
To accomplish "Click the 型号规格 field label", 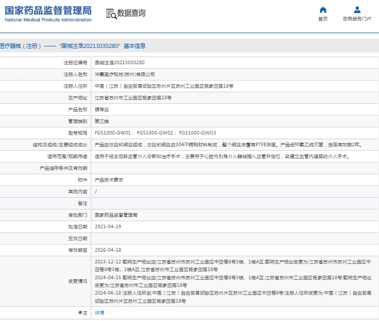I will [x=78, y=133].
